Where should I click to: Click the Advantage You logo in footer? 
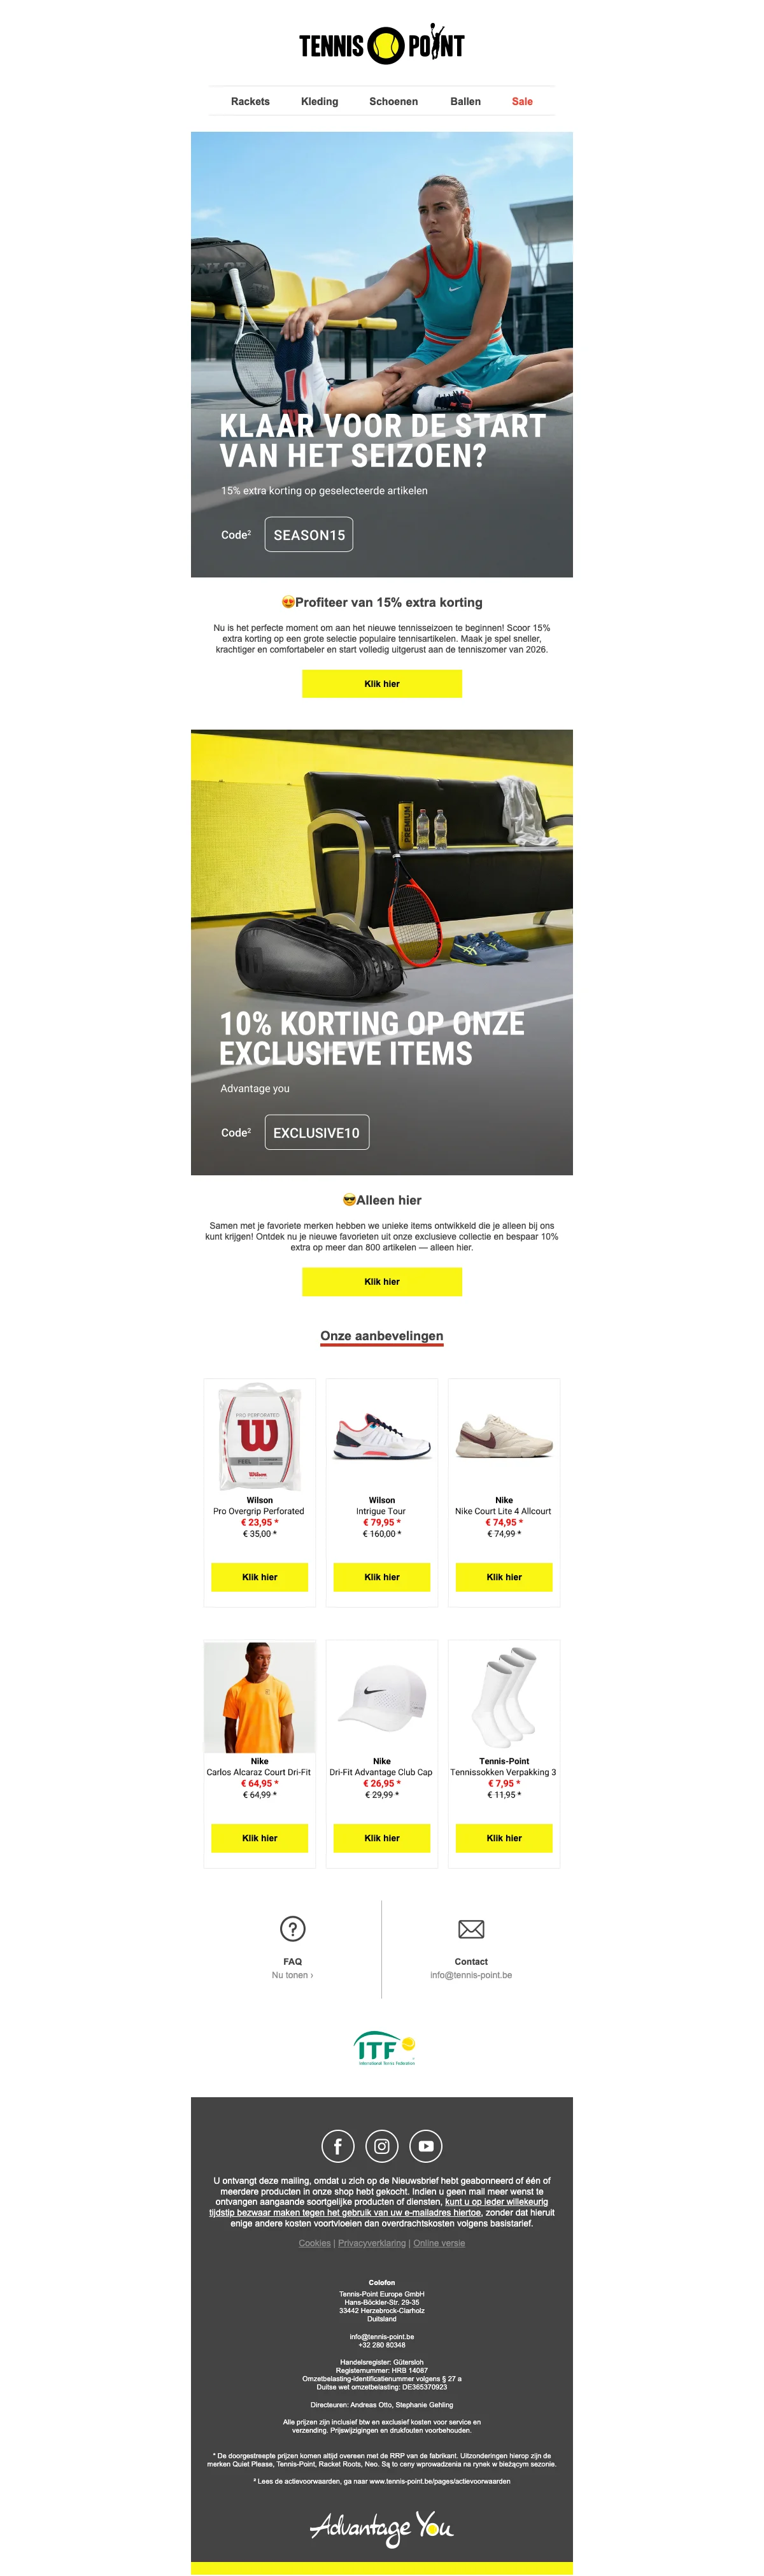(x=382, y=2527)
